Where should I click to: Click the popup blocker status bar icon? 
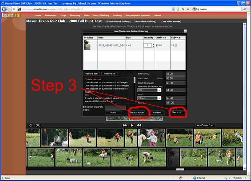(181, 178)
